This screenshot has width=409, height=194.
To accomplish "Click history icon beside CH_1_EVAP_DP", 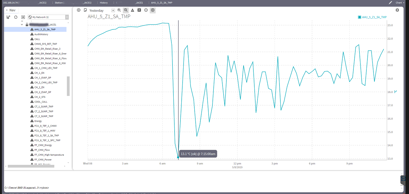I will [x=32, y=78].
